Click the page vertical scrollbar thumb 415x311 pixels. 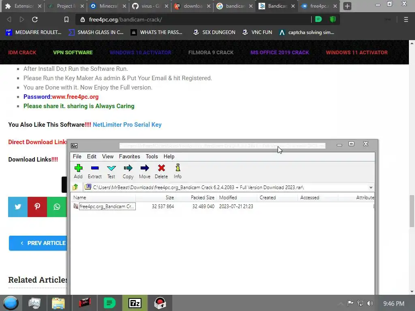tap(412, 211)
